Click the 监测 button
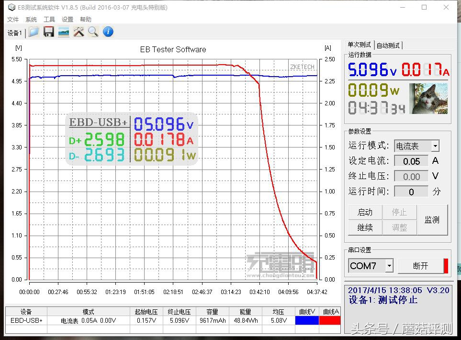461x340 pixels. coord(432,220)
